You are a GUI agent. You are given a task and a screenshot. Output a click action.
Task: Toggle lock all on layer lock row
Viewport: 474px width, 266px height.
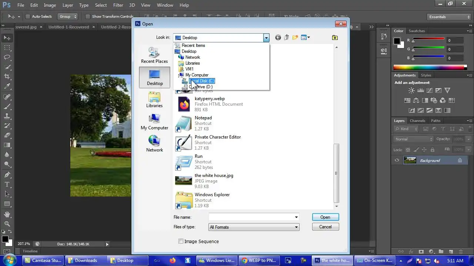[432, 150]
